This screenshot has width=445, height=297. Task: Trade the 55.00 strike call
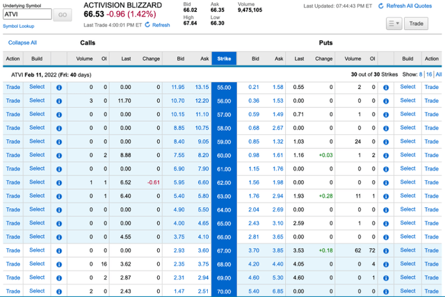tap(13, 87)
